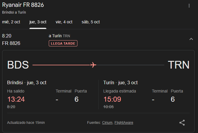The image size is (198, 133).
Task: Switch to the sáb, 5 oct tab
Action: pyautogui.click(x=91, y=22)
